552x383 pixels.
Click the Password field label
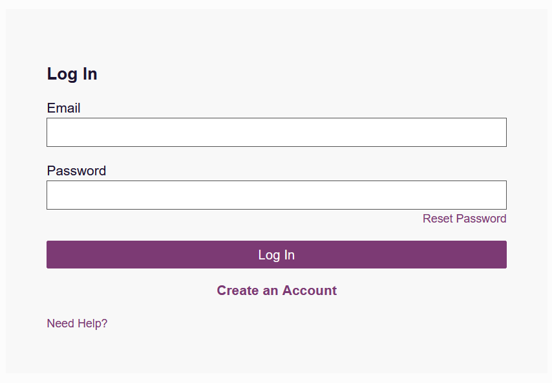(x=76, y=171)
